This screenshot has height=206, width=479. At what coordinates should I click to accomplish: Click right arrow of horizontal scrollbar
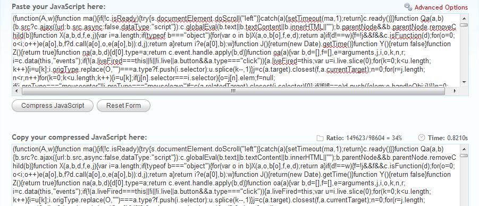[x=455, y=91]
